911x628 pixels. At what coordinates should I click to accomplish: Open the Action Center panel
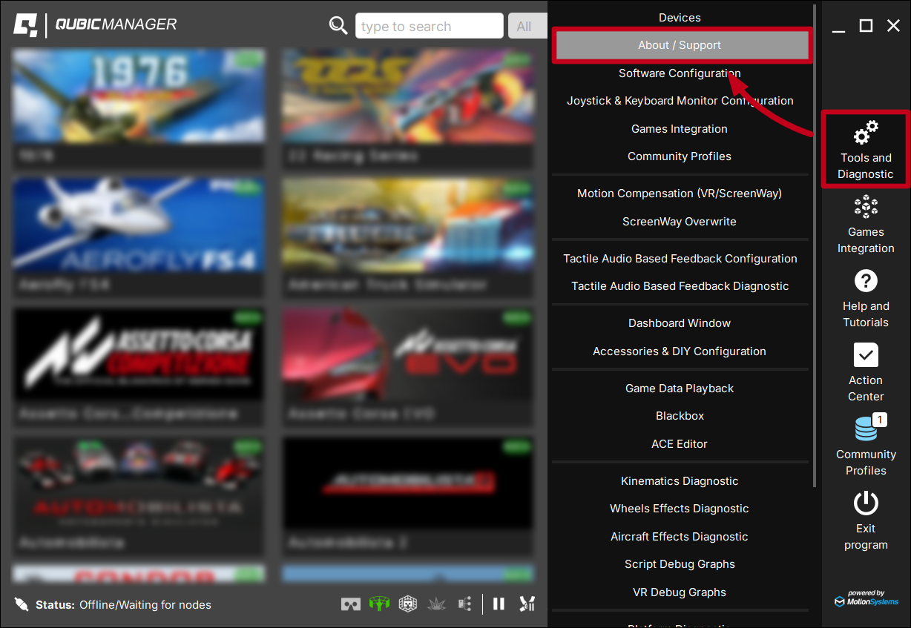(866, 371)
